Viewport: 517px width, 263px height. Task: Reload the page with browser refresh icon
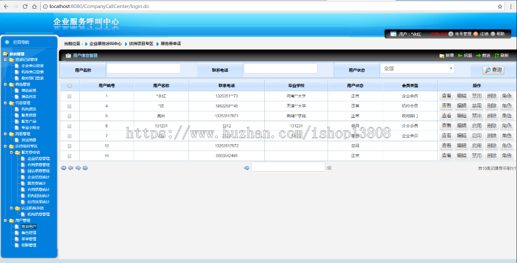click(25, 6)
